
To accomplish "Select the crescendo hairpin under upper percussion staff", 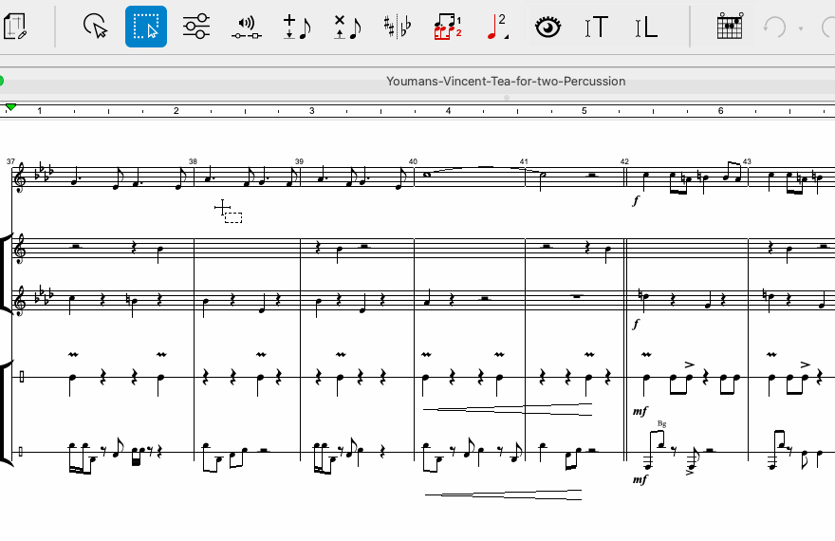I will click(508, 409).
